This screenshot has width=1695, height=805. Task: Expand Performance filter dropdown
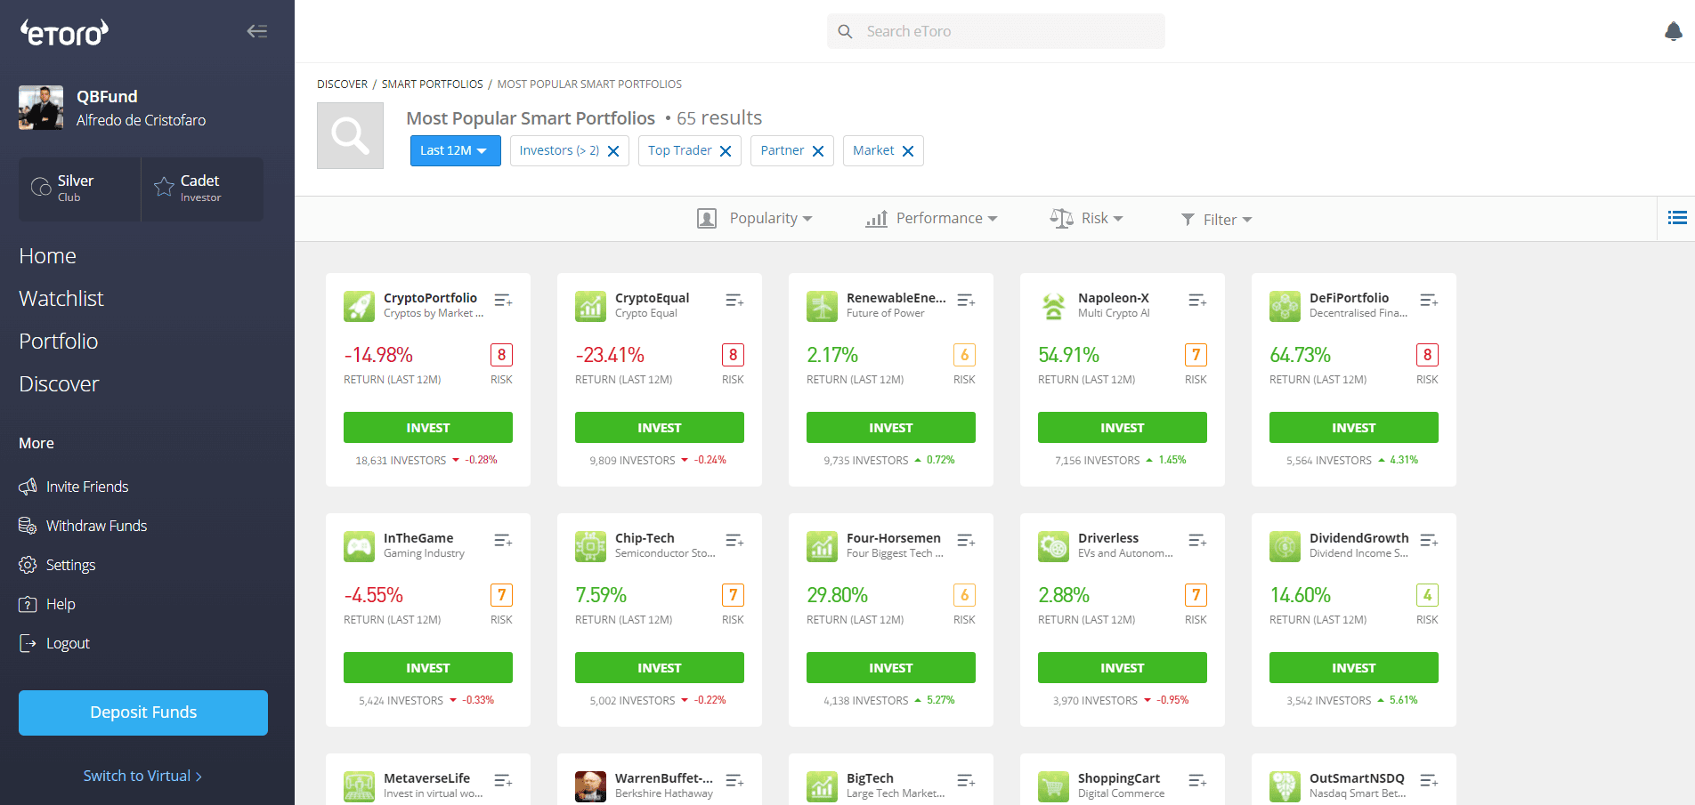tap(931, 218)
